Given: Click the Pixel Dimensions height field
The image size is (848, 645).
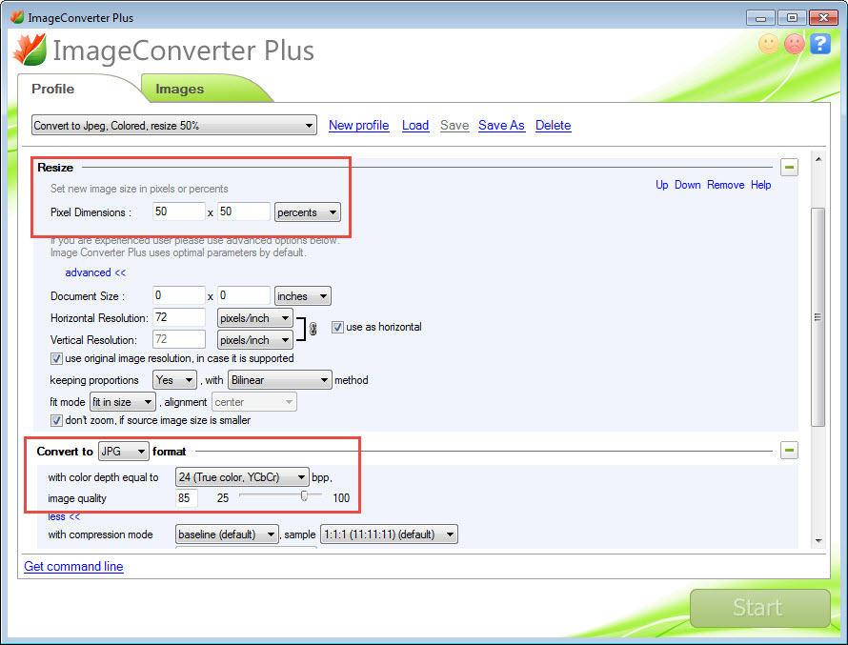Looking at the screenshot, I should 243,212.
